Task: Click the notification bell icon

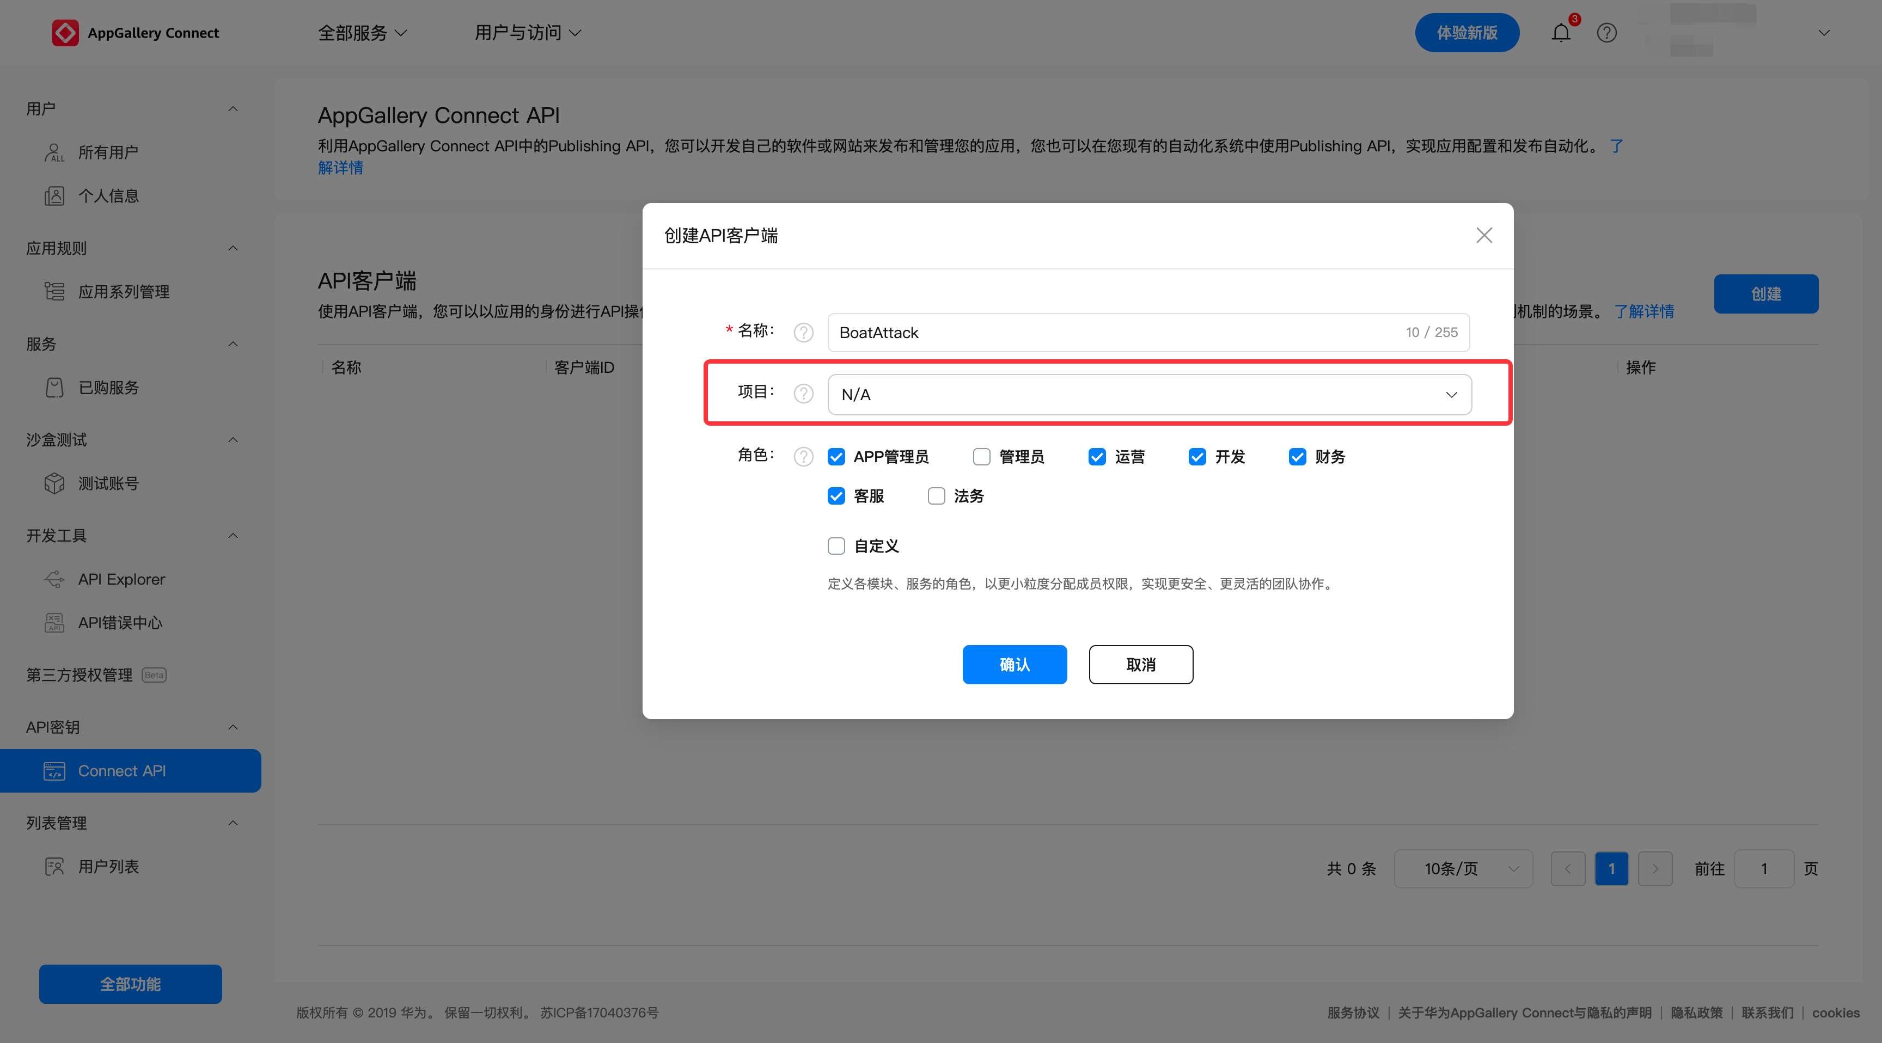Action: 1561,33
